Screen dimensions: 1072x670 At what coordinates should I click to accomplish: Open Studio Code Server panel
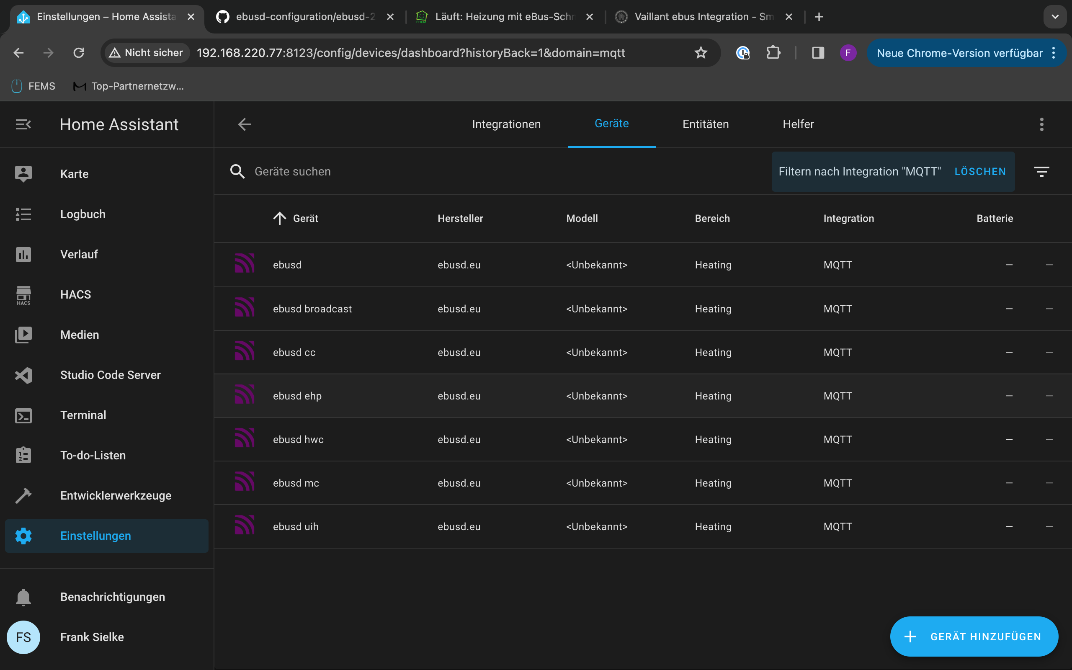(110, 375)
